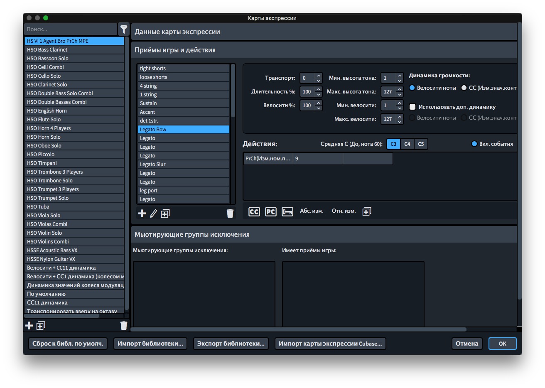This screenshot has width=545, height=388.
Task: Select the Legato Bow technique
Action: (x=184, y=129)
